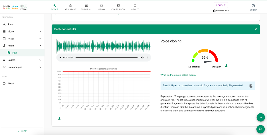
Task: Click the Detection percentage over time chart
Action: pyautogui.click(x=104, y=89)
